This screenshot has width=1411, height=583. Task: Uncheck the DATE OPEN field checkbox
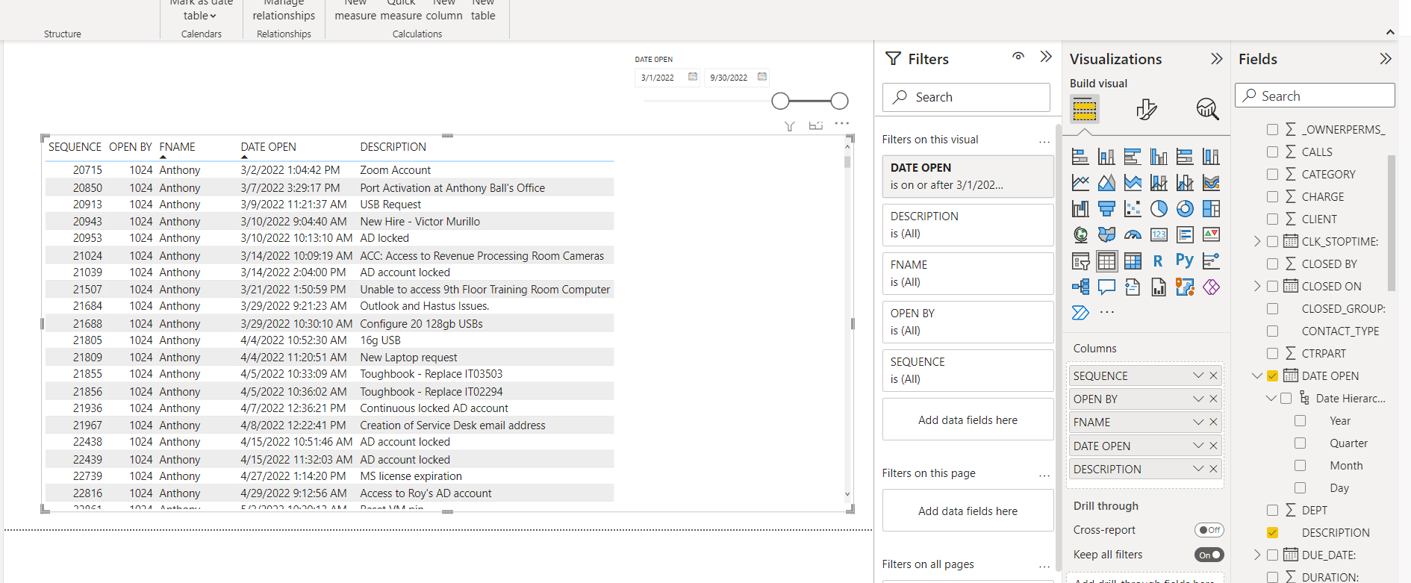1272,375
